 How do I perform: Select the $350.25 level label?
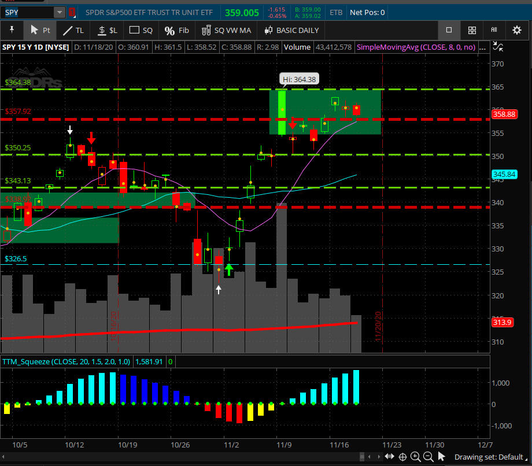(x=18, y=148)
